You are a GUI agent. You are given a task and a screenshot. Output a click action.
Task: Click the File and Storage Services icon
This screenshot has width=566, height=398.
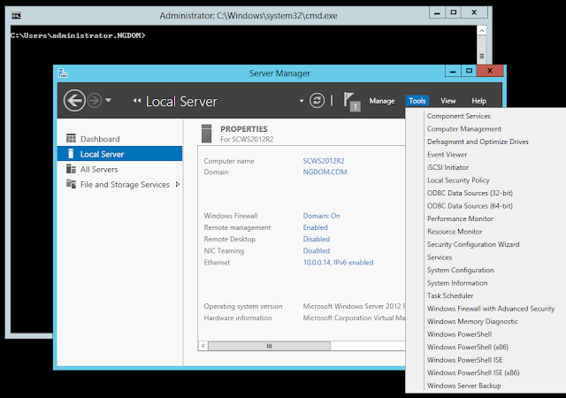(x=71, y=184)
